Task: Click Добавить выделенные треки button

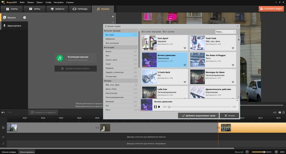Action: coord(199,115)
